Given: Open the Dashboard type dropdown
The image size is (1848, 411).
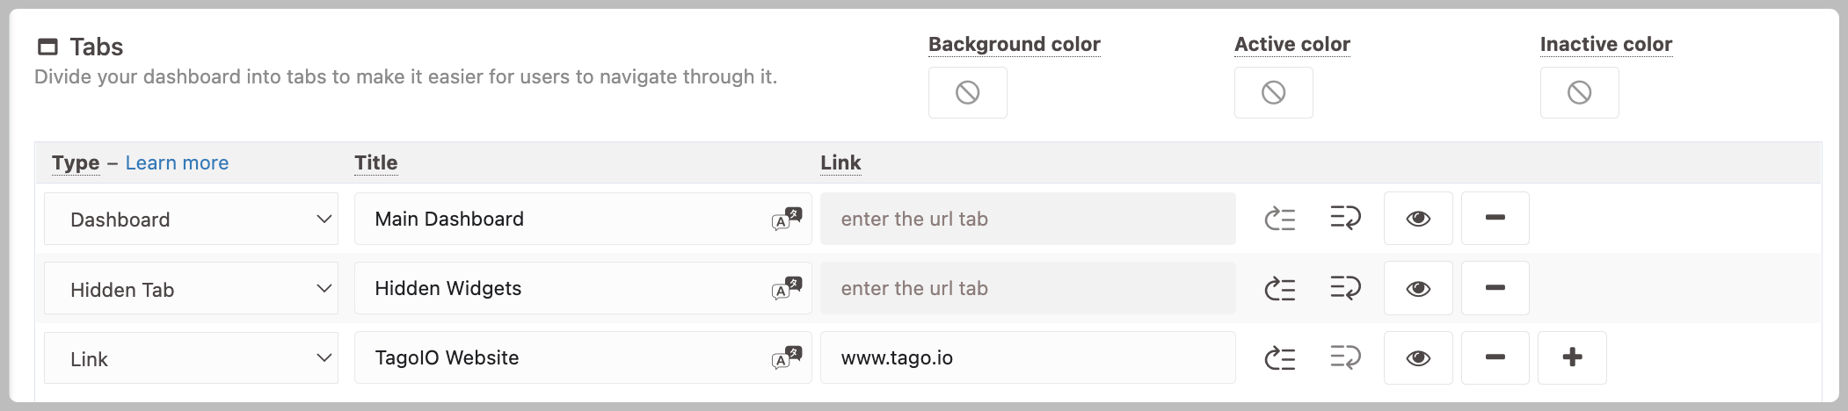Looking at the screenshot, I should pos(192,219).
